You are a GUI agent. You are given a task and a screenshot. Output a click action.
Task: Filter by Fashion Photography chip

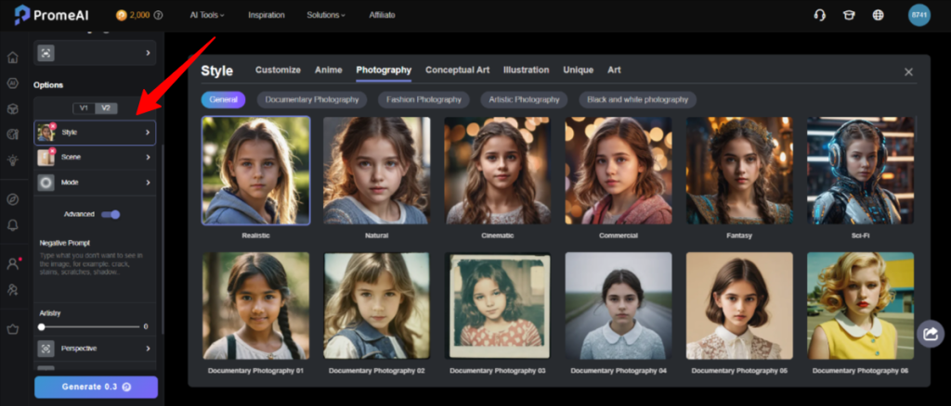pos(423,99)
